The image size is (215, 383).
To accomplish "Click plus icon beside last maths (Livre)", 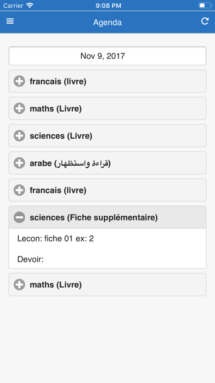I will click(x=20, y=284).
